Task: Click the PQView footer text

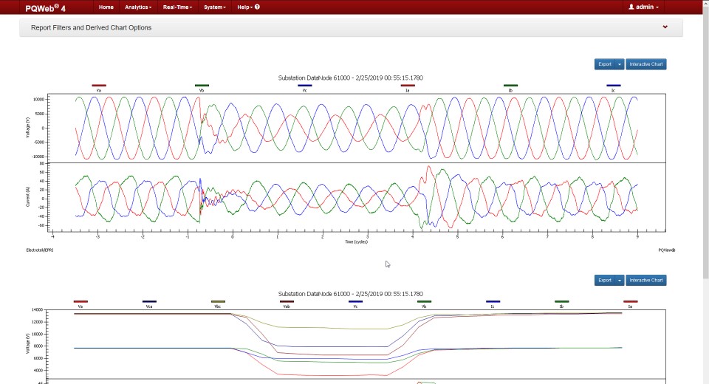Action: (x=666, y=250)
